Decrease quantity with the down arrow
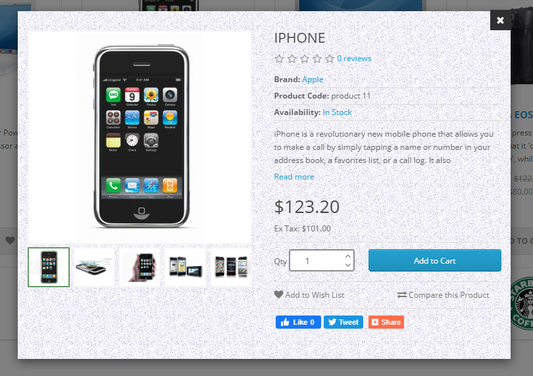The image size is (533, 376). point(347,265)
